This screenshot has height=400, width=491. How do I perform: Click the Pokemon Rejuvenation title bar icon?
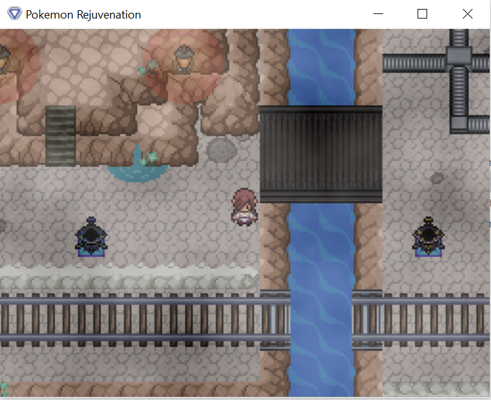(x=14, y=14)
